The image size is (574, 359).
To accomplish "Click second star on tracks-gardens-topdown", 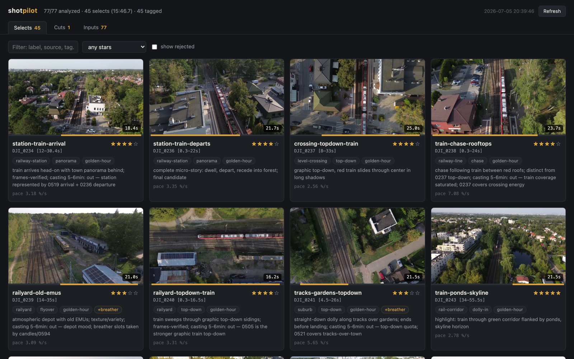I will (x=401, y=293).
